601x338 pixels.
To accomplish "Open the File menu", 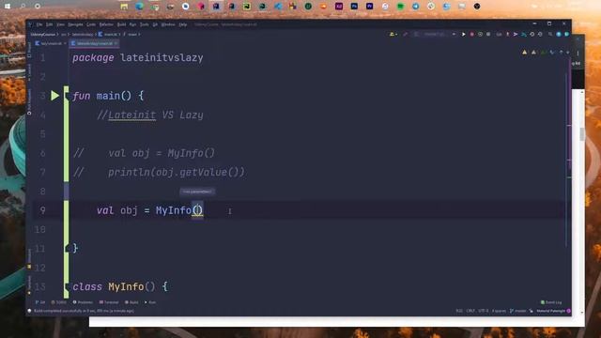I will (x=39, y=24).
